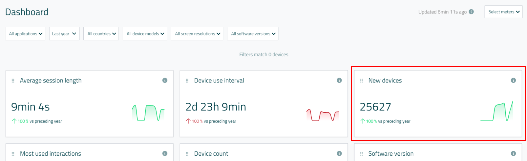Click info icon on Average session length card

(x=165, y=80)
